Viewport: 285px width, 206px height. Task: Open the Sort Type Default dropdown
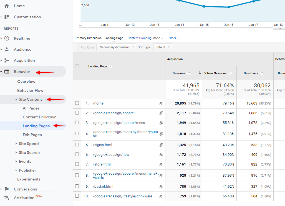[x=162, y=47]
